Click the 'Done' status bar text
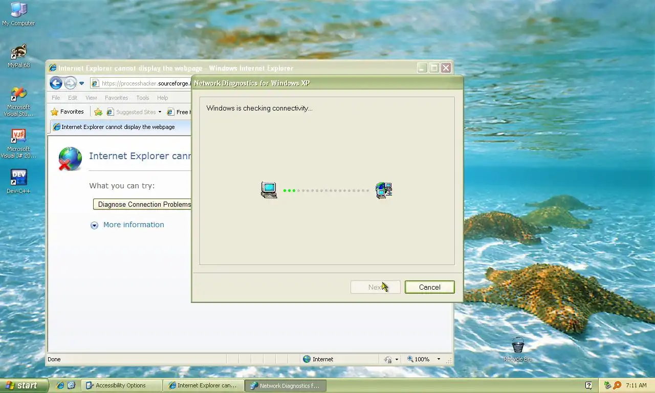Viewport: 655px width, 393px height. (x=54, y=359)
